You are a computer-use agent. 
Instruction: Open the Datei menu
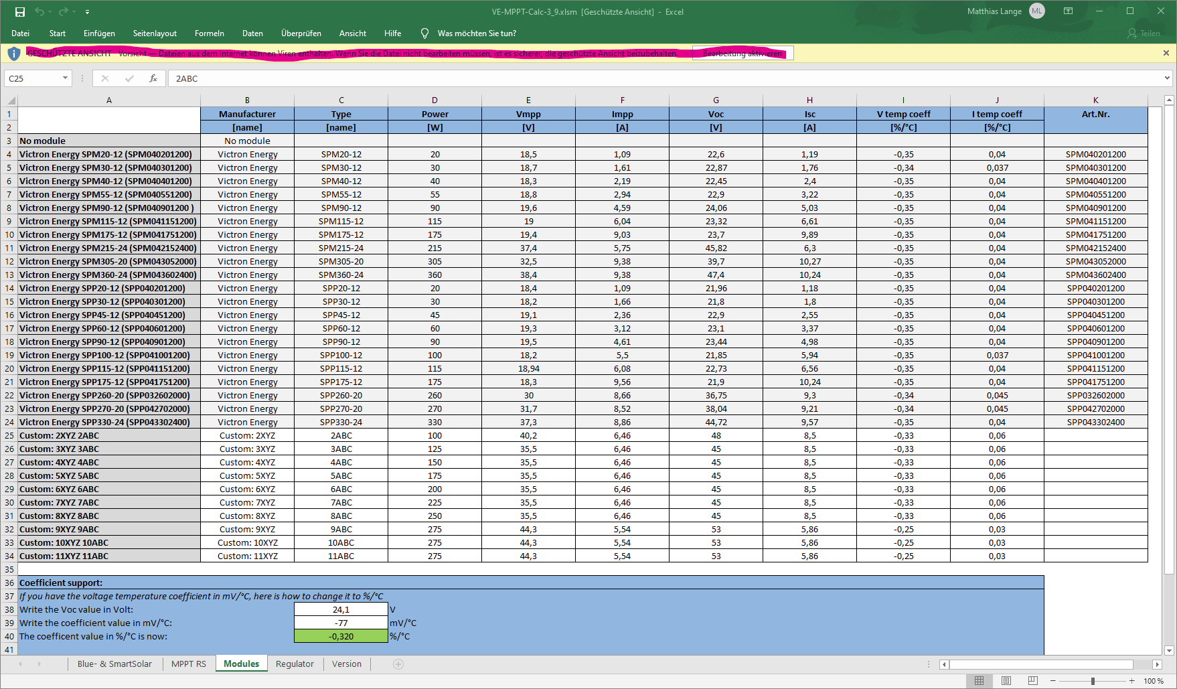(x=20, y=33)
